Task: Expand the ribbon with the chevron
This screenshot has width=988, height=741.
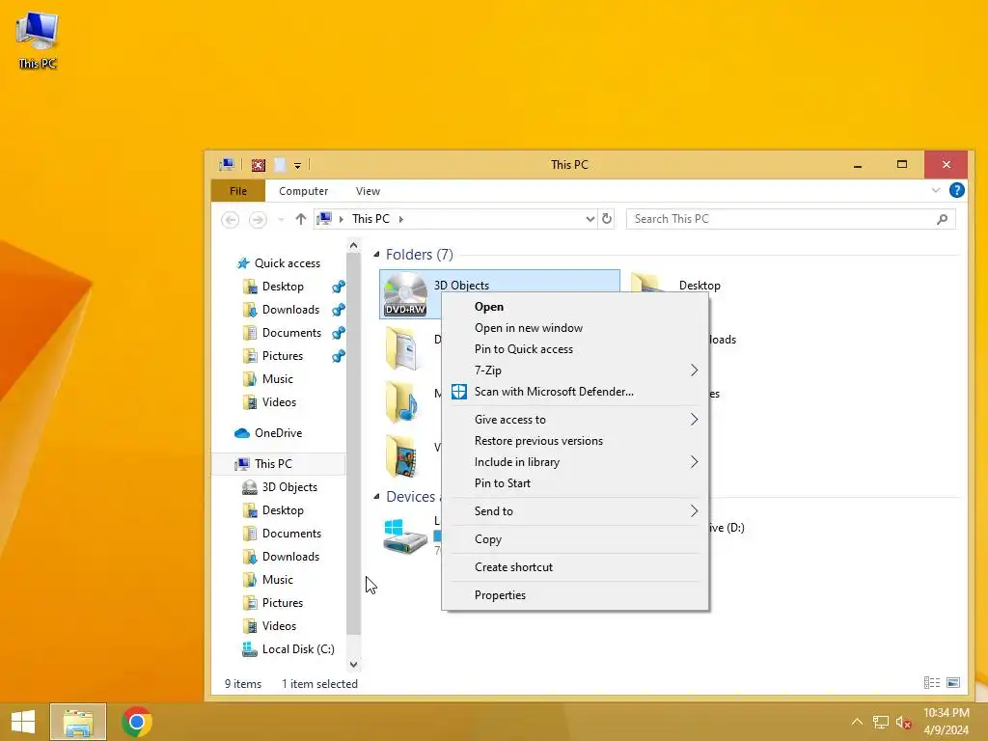Action: pyautogui.click(x=935, y=190)
